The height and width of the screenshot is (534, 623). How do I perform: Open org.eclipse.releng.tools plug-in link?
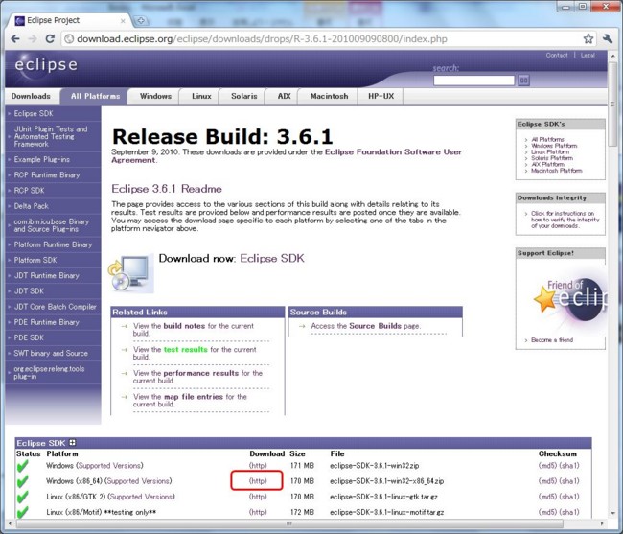click(x=49, y=372)
